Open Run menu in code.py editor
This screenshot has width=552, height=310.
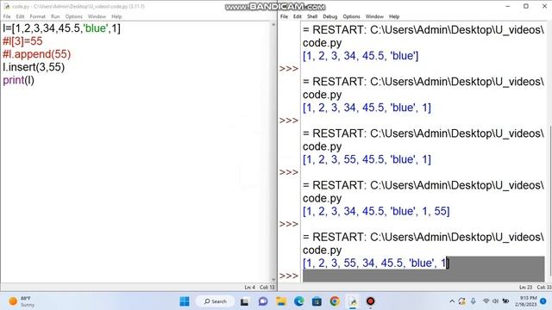(x=55, y=16)
